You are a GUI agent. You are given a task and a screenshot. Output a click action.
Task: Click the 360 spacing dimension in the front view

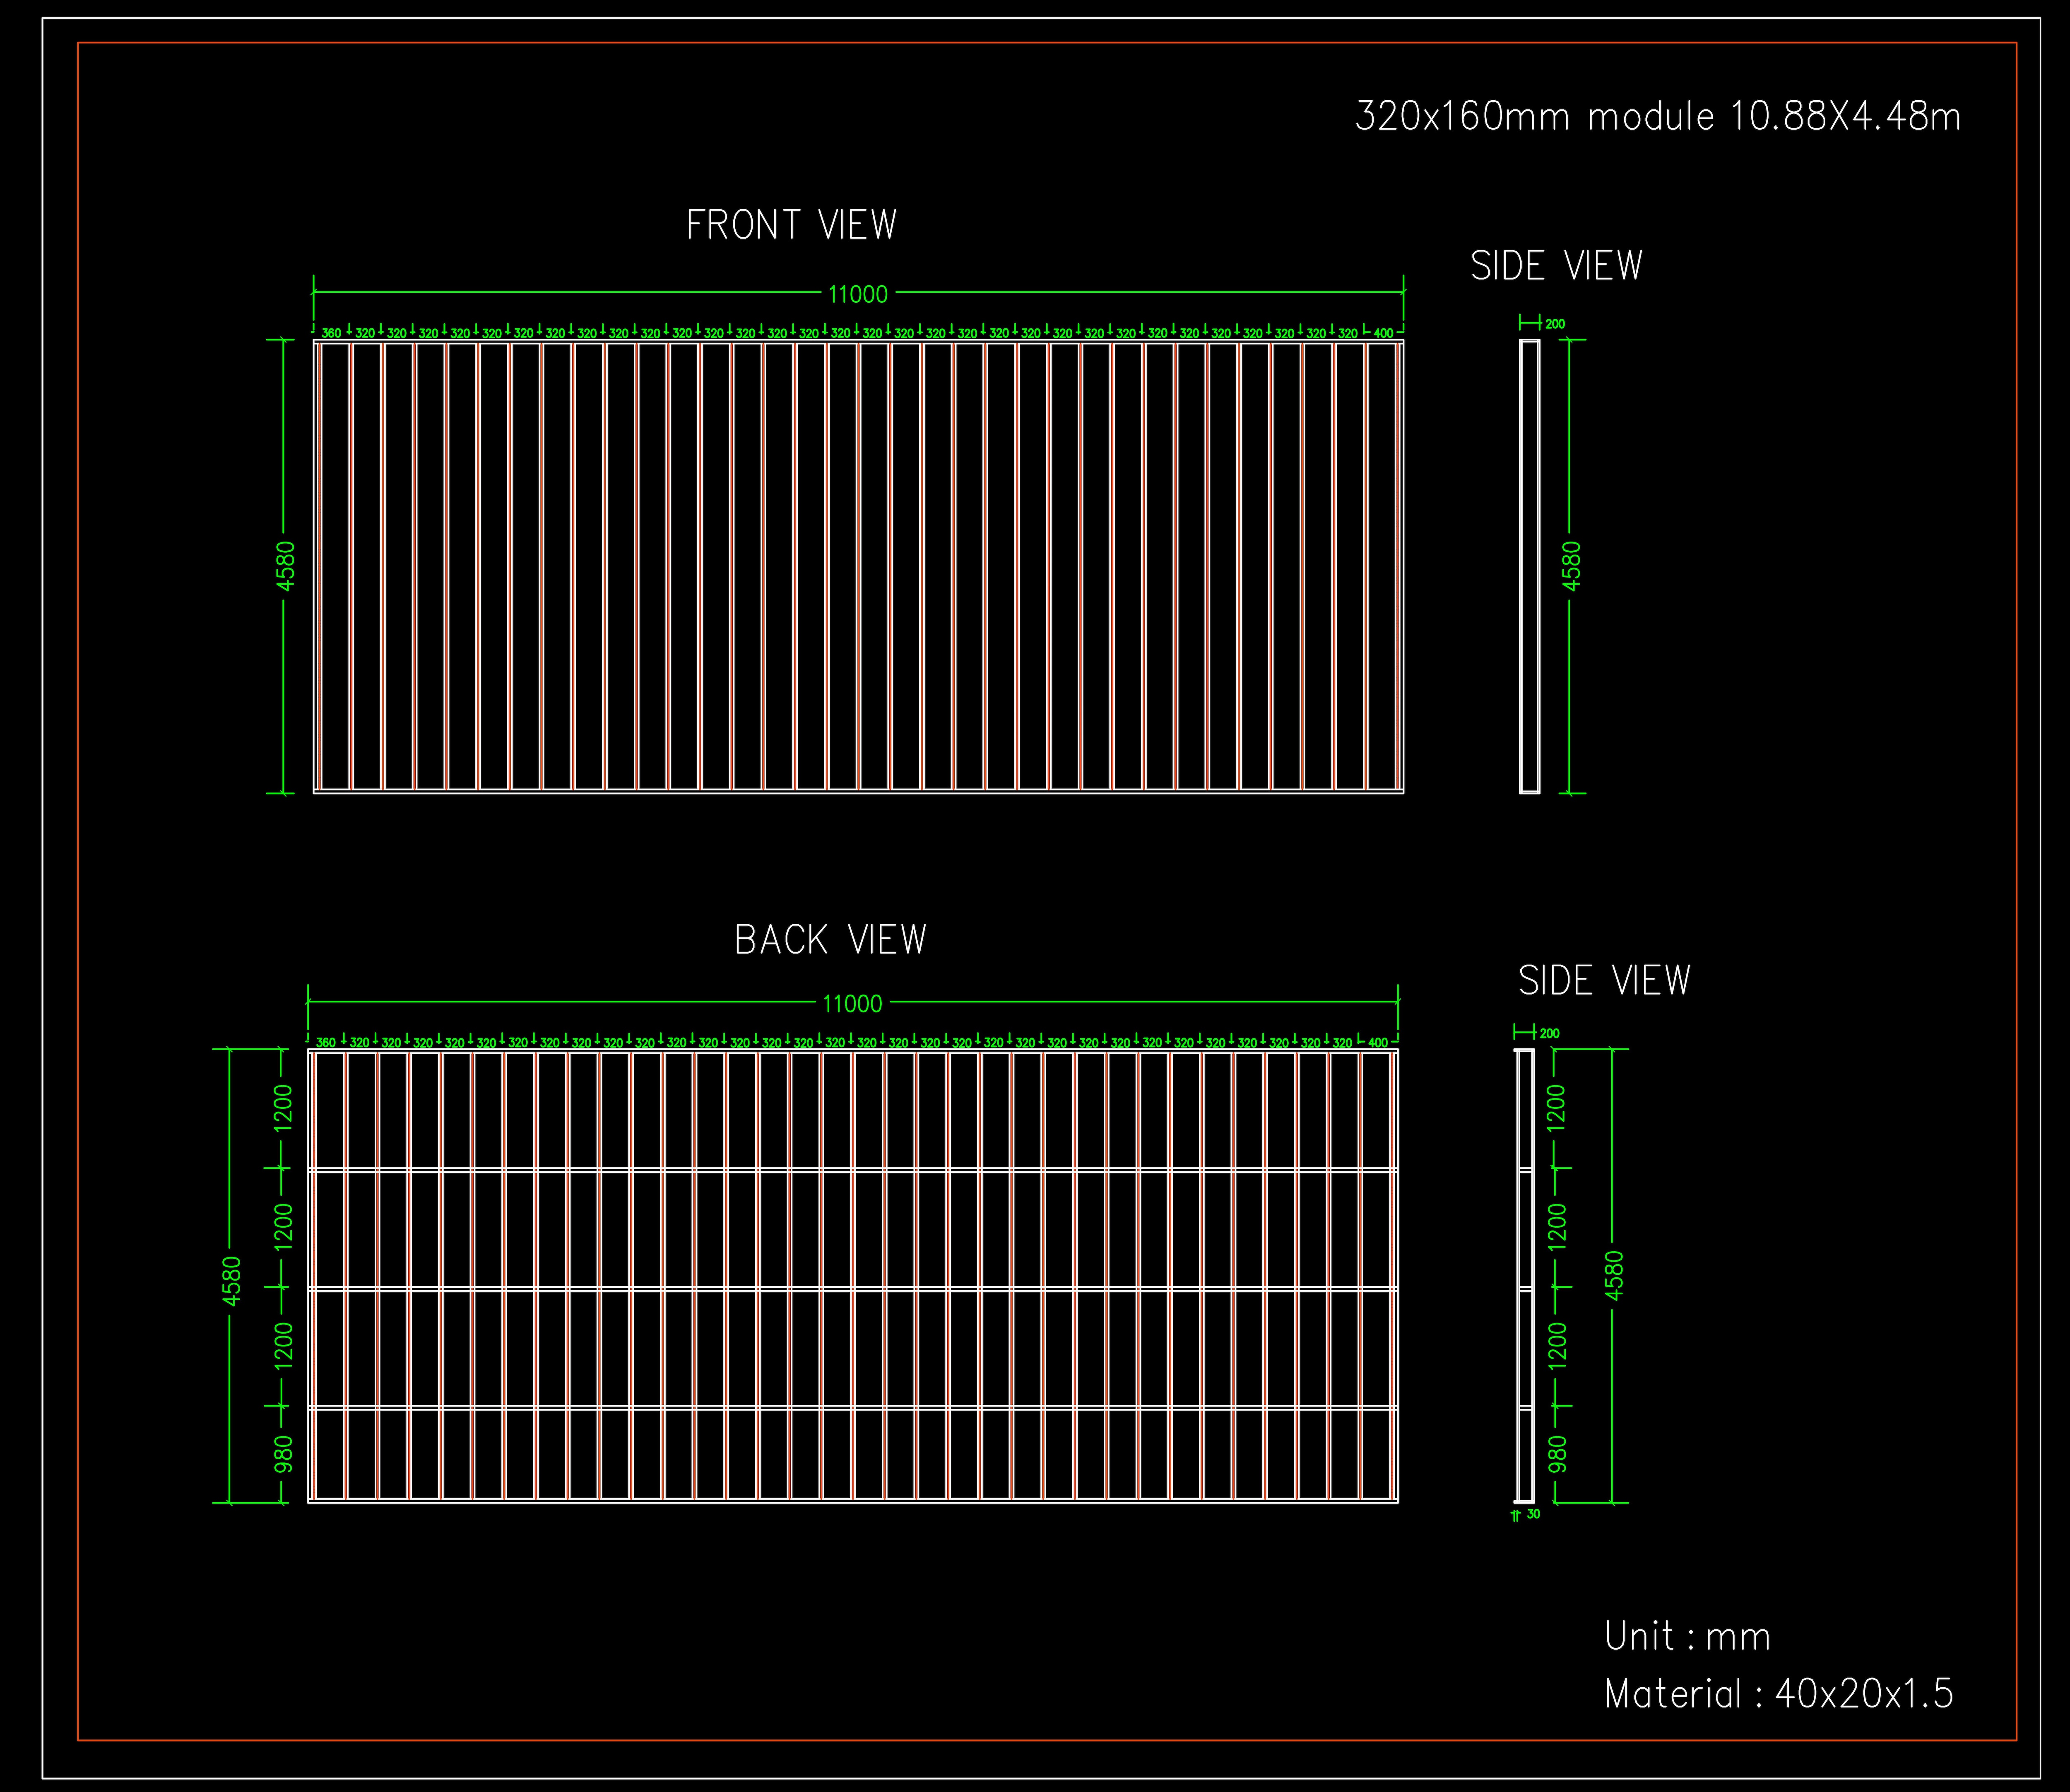click(x=331, y=333)
